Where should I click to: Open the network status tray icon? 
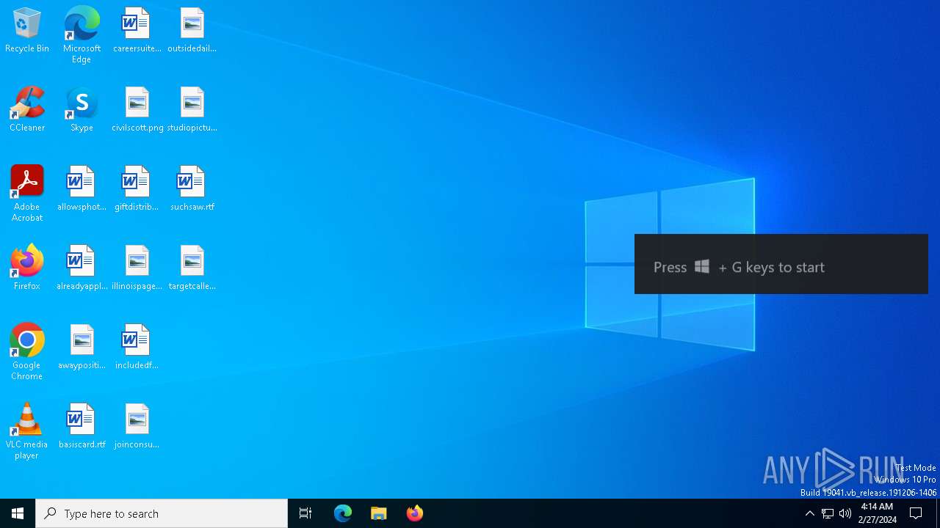tap(828, 513)
